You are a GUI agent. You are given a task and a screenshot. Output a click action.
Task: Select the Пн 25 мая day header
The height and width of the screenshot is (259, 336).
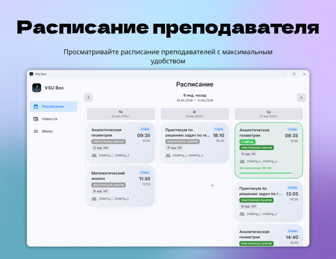[120, 114]
